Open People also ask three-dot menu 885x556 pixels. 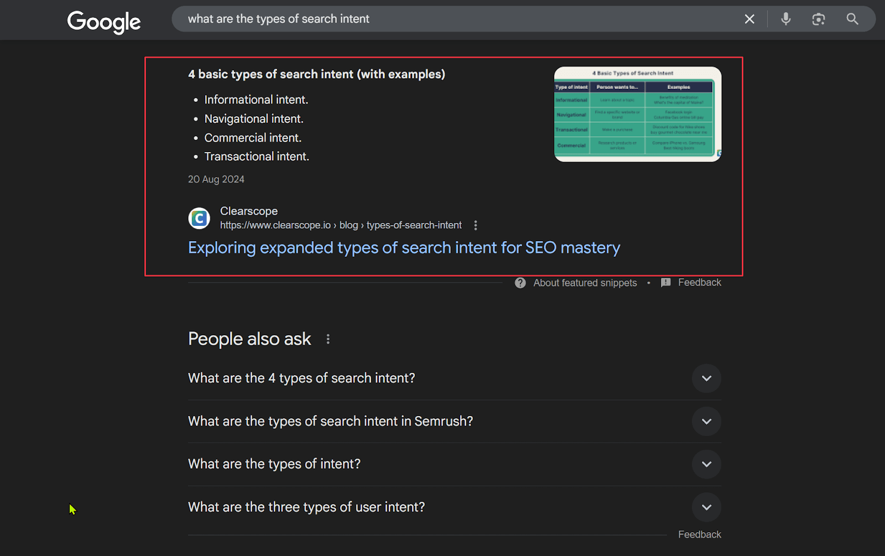(328, 339)
